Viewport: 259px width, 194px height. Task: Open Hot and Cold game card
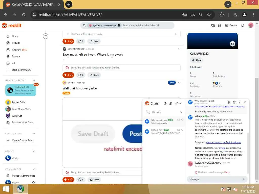21,90
